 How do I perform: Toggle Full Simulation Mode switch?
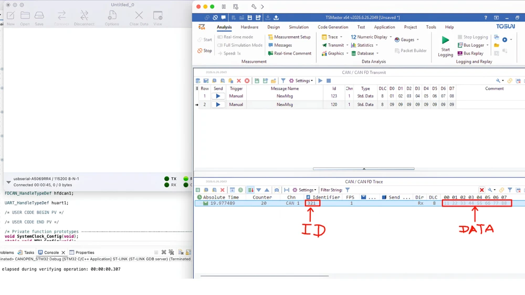coord(220,45)
